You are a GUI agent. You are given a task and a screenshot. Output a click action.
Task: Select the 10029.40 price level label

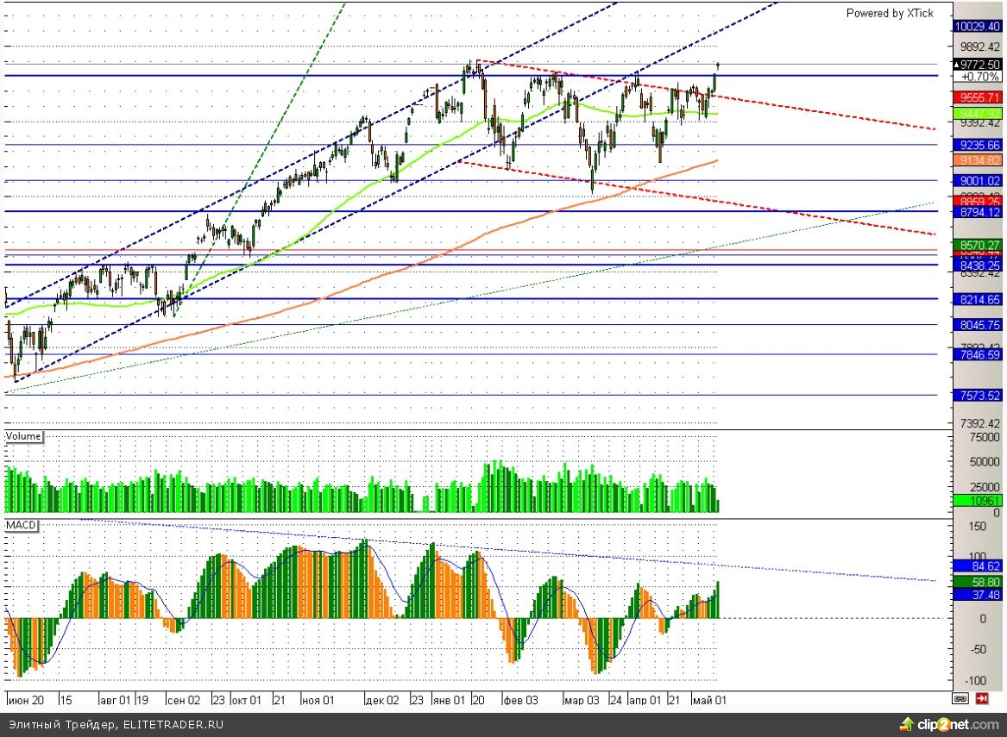coord(978,27)
